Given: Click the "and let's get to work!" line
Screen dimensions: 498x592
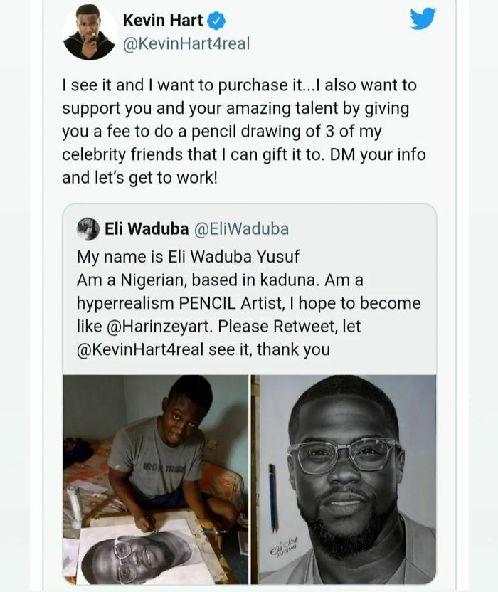Looking at the screenshot, I should point(139,178).
